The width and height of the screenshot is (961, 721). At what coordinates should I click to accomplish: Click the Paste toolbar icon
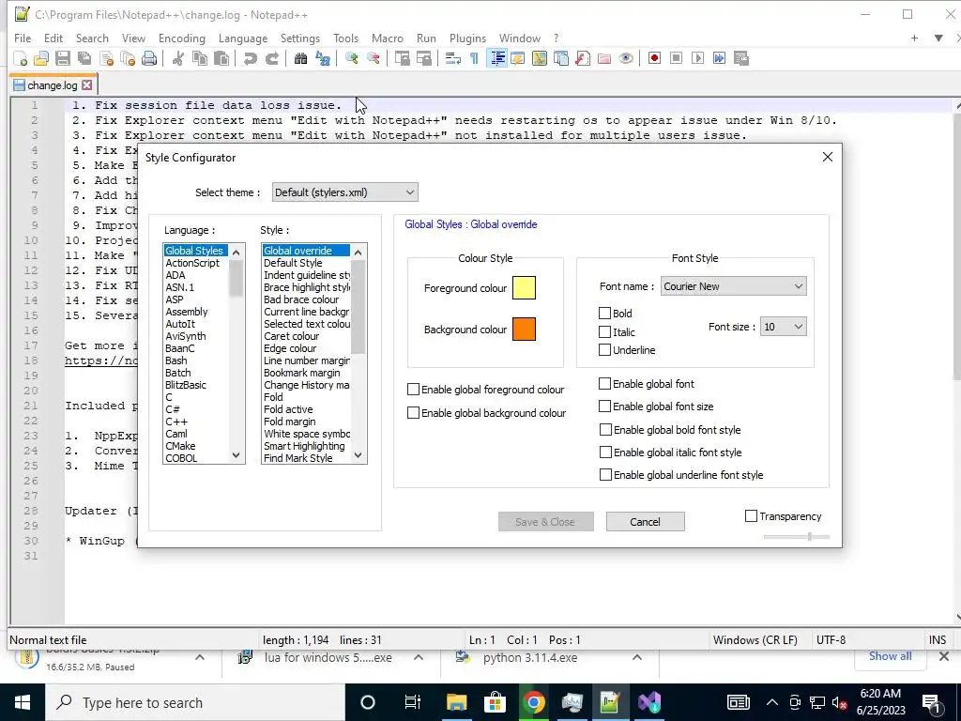pyautogui.click(x=221, y=58)
